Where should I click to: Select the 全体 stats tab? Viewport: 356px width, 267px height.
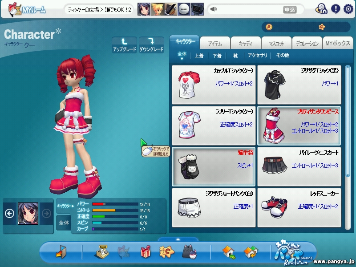pos(64,223)
